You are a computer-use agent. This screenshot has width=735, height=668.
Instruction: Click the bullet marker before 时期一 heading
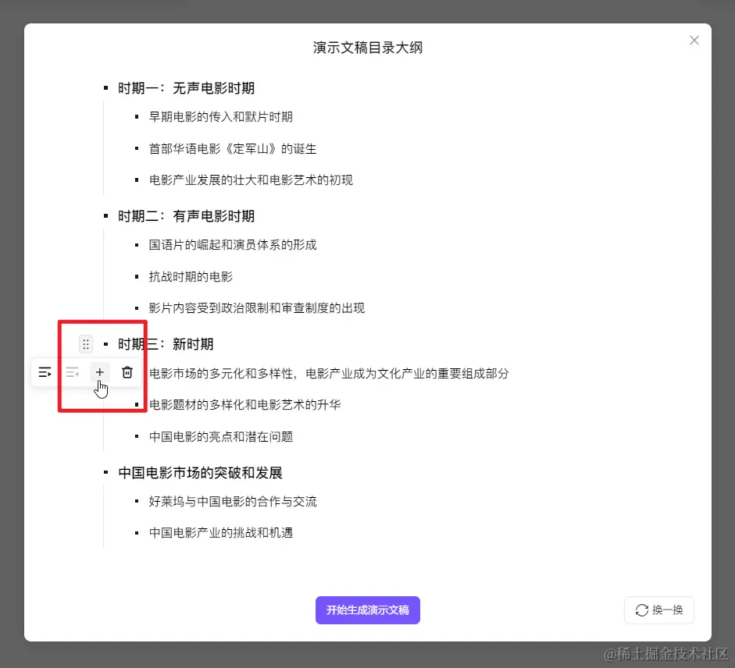coord(105,87)
